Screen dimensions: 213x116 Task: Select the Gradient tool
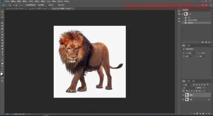(x=2, y=43)
